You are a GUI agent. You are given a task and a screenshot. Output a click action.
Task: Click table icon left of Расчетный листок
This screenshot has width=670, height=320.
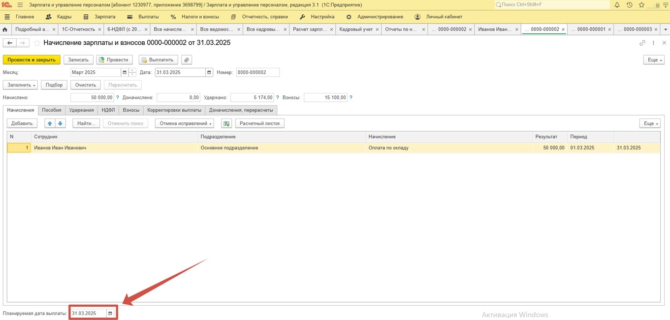tap(226, 123)
